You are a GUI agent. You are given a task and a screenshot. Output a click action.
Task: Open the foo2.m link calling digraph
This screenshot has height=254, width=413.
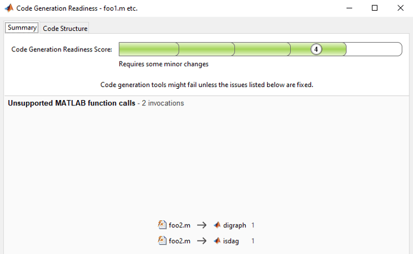(x=180, y=225)
